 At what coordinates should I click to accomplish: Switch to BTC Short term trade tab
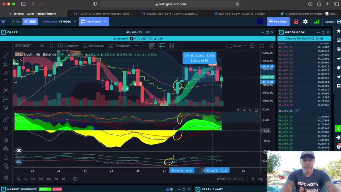101,14
